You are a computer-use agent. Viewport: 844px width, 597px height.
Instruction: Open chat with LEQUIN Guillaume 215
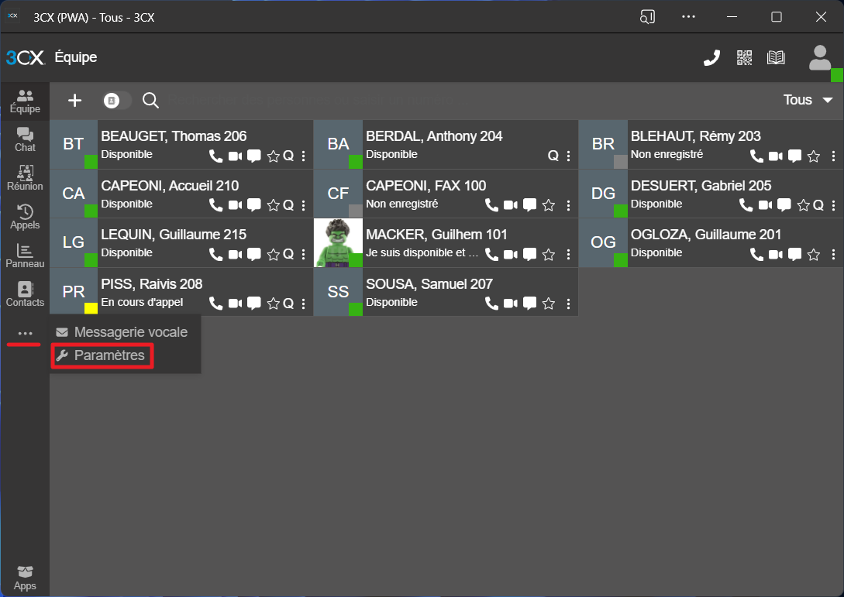[254, 255]
